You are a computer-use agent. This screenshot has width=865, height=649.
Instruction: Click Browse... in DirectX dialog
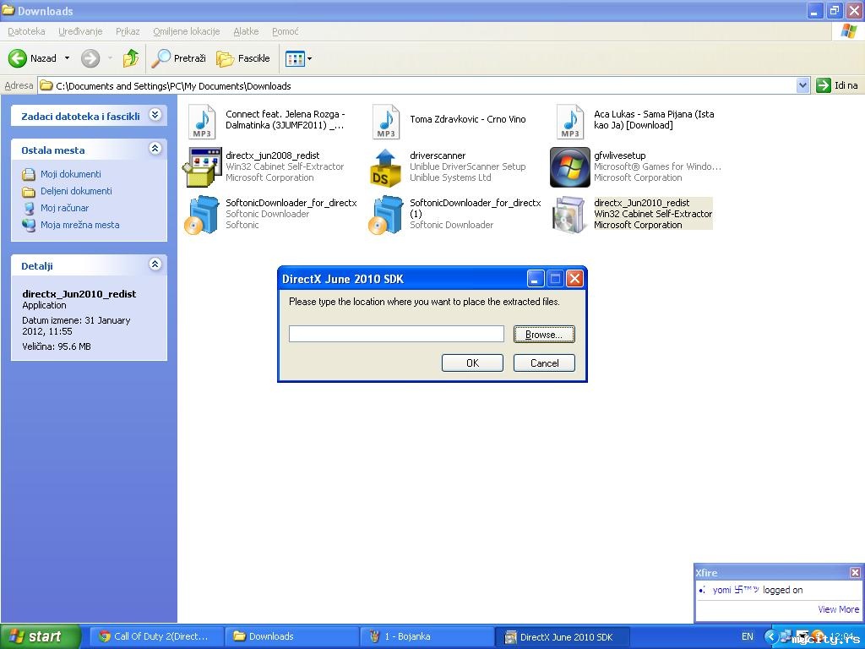tap(544, 335)
